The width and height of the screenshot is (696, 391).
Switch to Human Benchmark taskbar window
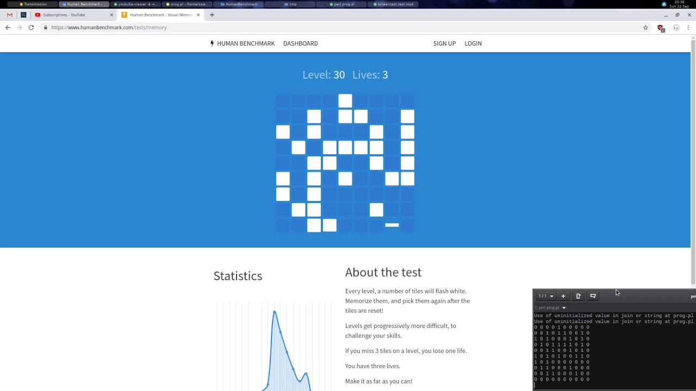84,4
